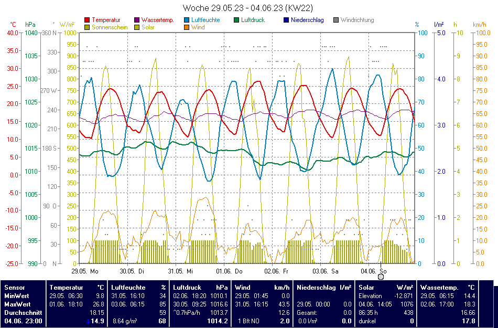Click the minimum water temperature 14.4
The width and height of the screenshot is (498, 328).
pyautogui.click(x=469, y=296)
